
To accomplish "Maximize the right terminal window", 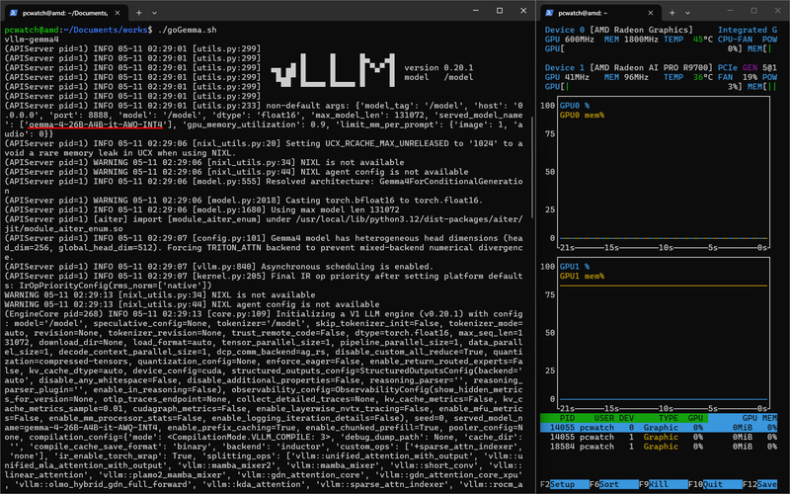I will [x=753, y=11].
